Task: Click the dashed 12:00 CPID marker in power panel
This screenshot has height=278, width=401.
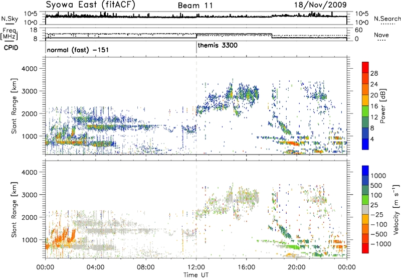Action: point(196,105)
